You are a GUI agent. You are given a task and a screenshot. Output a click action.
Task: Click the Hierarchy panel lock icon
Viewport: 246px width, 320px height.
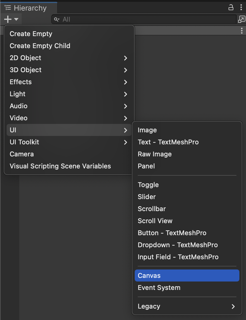pos(231,8)
